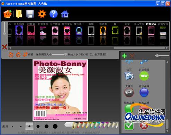Screen dimensions: 171x135
Task: Choose the green 舞 frame template
Action: (x=115, y=31)
